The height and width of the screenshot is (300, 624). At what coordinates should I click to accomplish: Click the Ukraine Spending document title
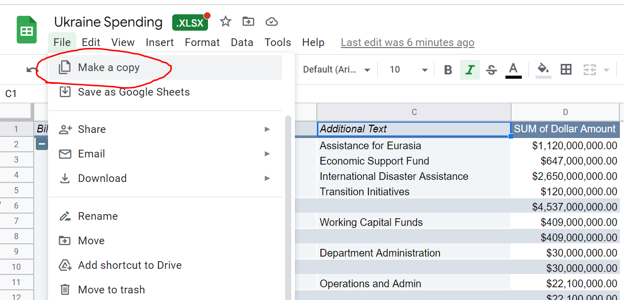coord(108,22)
